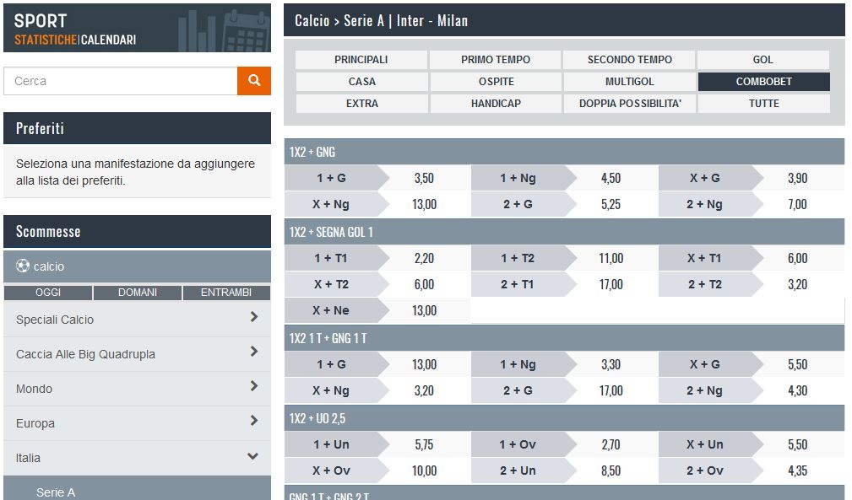Open the OSPITE market tab
The height and width of the screenshot is (500, 852).
[x=496, y=81]
